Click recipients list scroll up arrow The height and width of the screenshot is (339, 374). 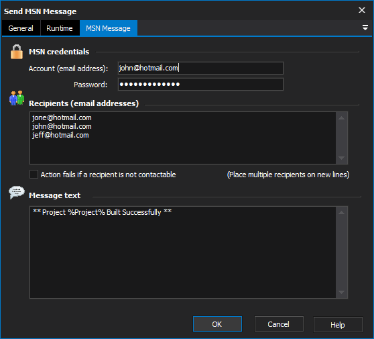click(x=342, y=117)
